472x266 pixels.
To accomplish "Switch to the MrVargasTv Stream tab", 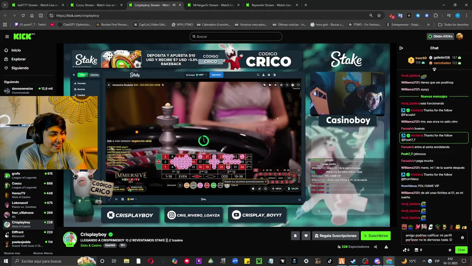I will 213,5.
